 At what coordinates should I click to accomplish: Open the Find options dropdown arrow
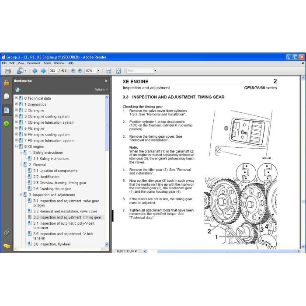coord(155,71)
